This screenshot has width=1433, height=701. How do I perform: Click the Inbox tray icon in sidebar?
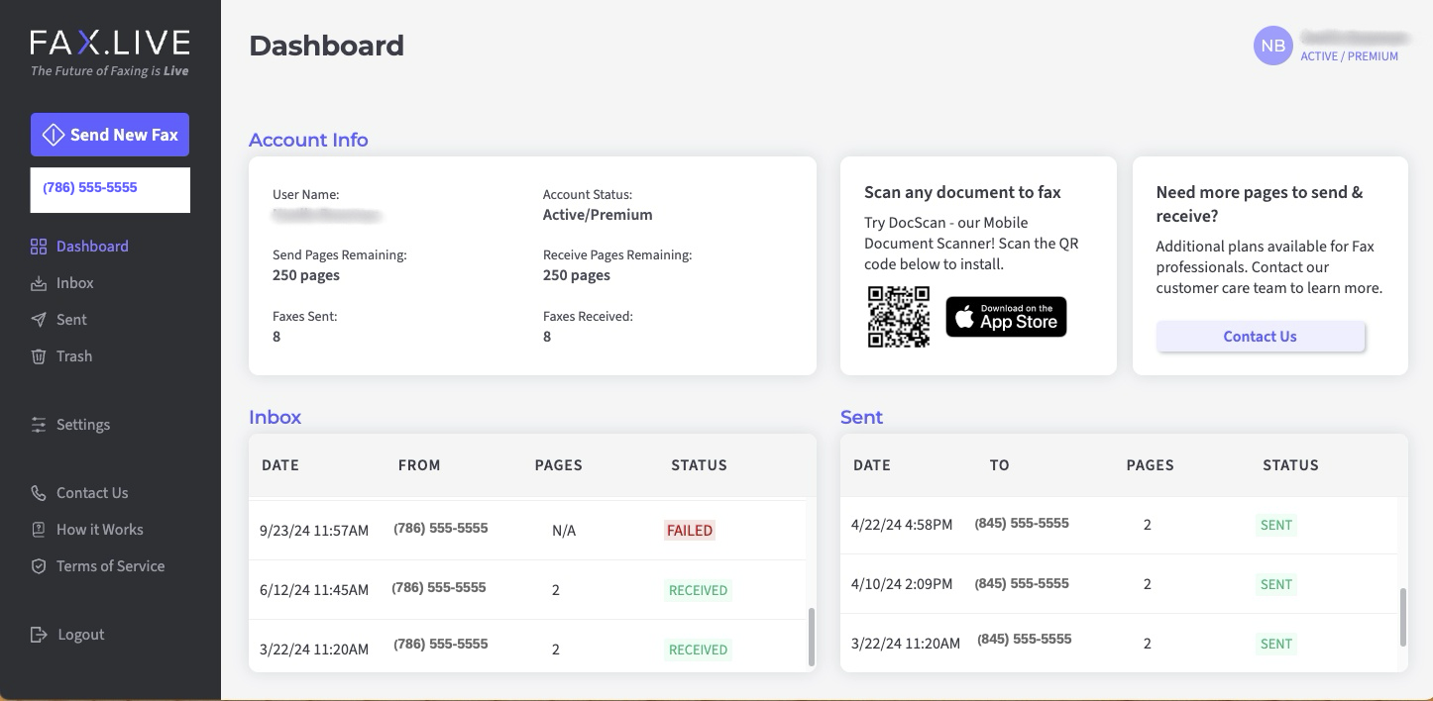tap(39, 283)
